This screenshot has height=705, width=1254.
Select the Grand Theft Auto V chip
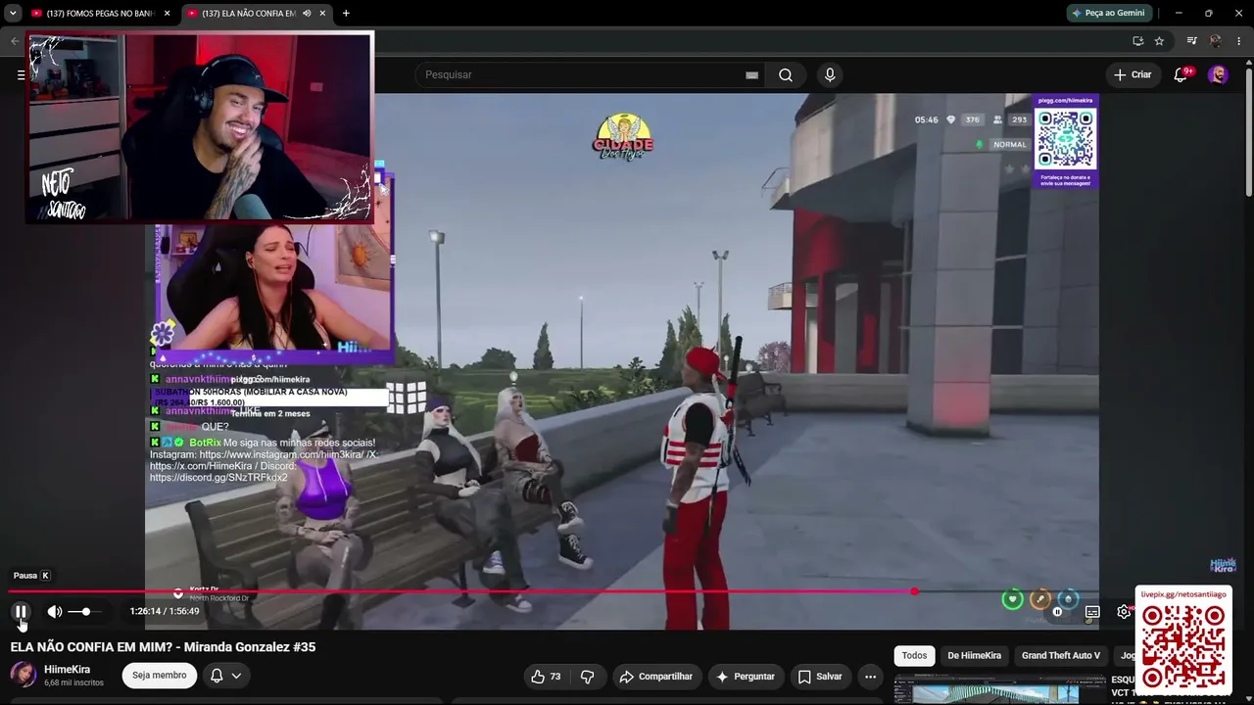[1061, 656]
